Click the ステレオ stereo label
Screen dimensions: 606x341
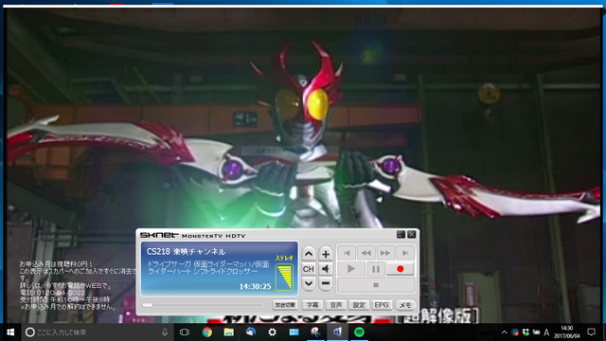coord(284,258)
